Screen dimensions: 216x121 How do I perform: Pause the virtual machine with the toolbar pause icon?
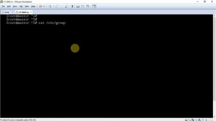40,6
